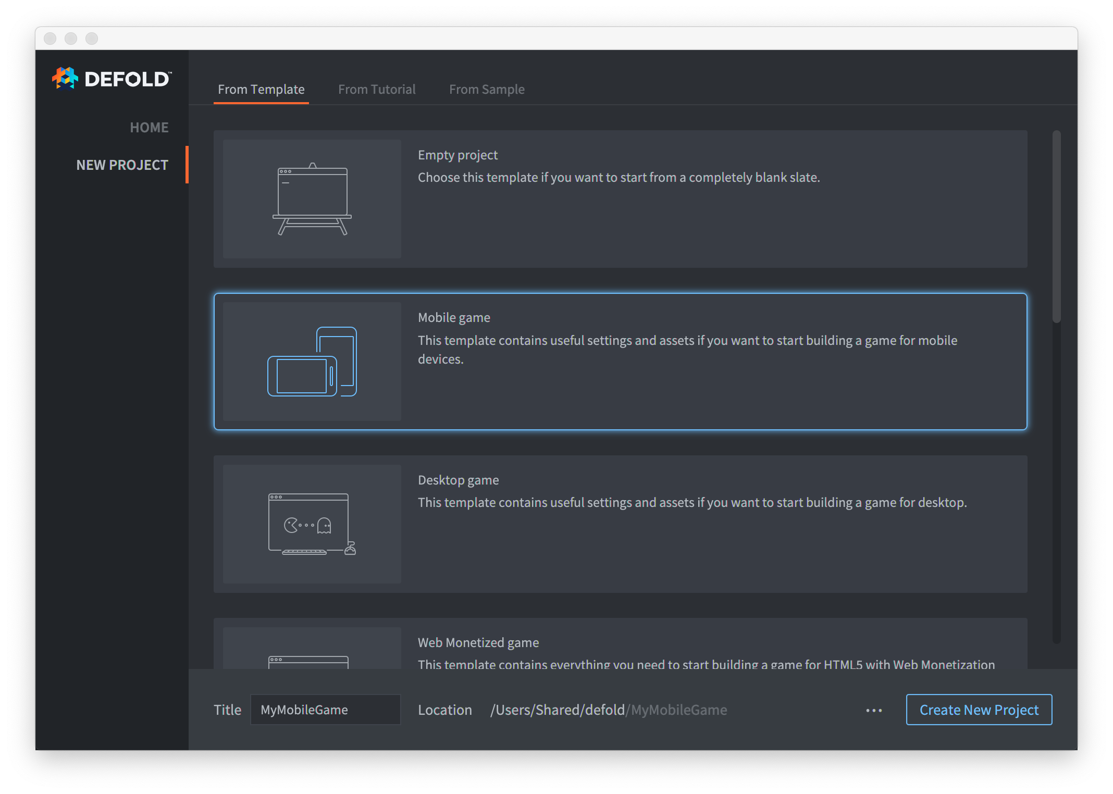Image resolution: width=1113 pixels, height=794 pixels.
Task: Switch to the From Tutorial tab
Action: pos(376,89)
